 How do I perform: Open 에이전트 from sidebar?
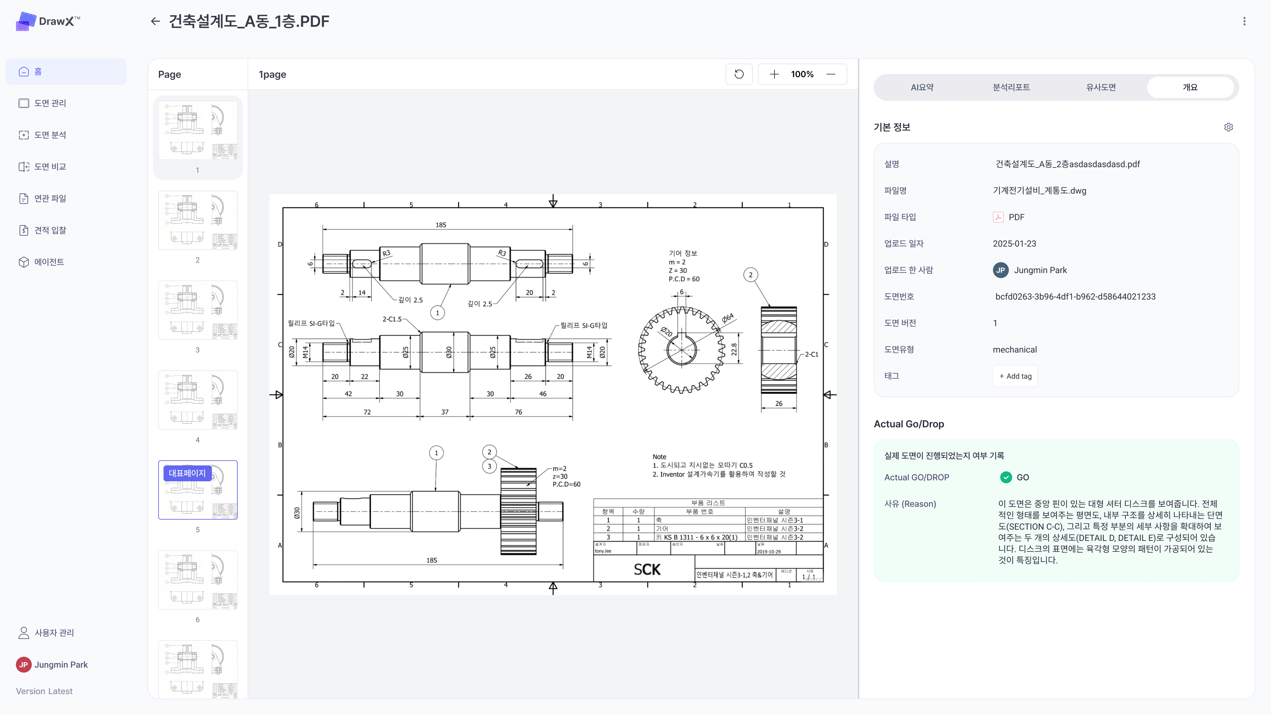(49, 262)
